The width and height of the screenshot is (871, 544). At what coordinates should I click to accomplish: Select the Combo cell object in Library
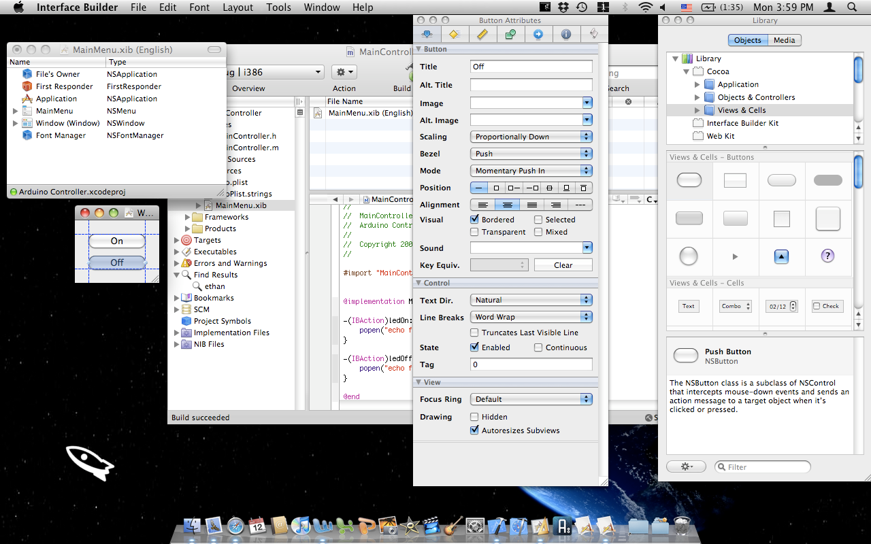(736, 306)
